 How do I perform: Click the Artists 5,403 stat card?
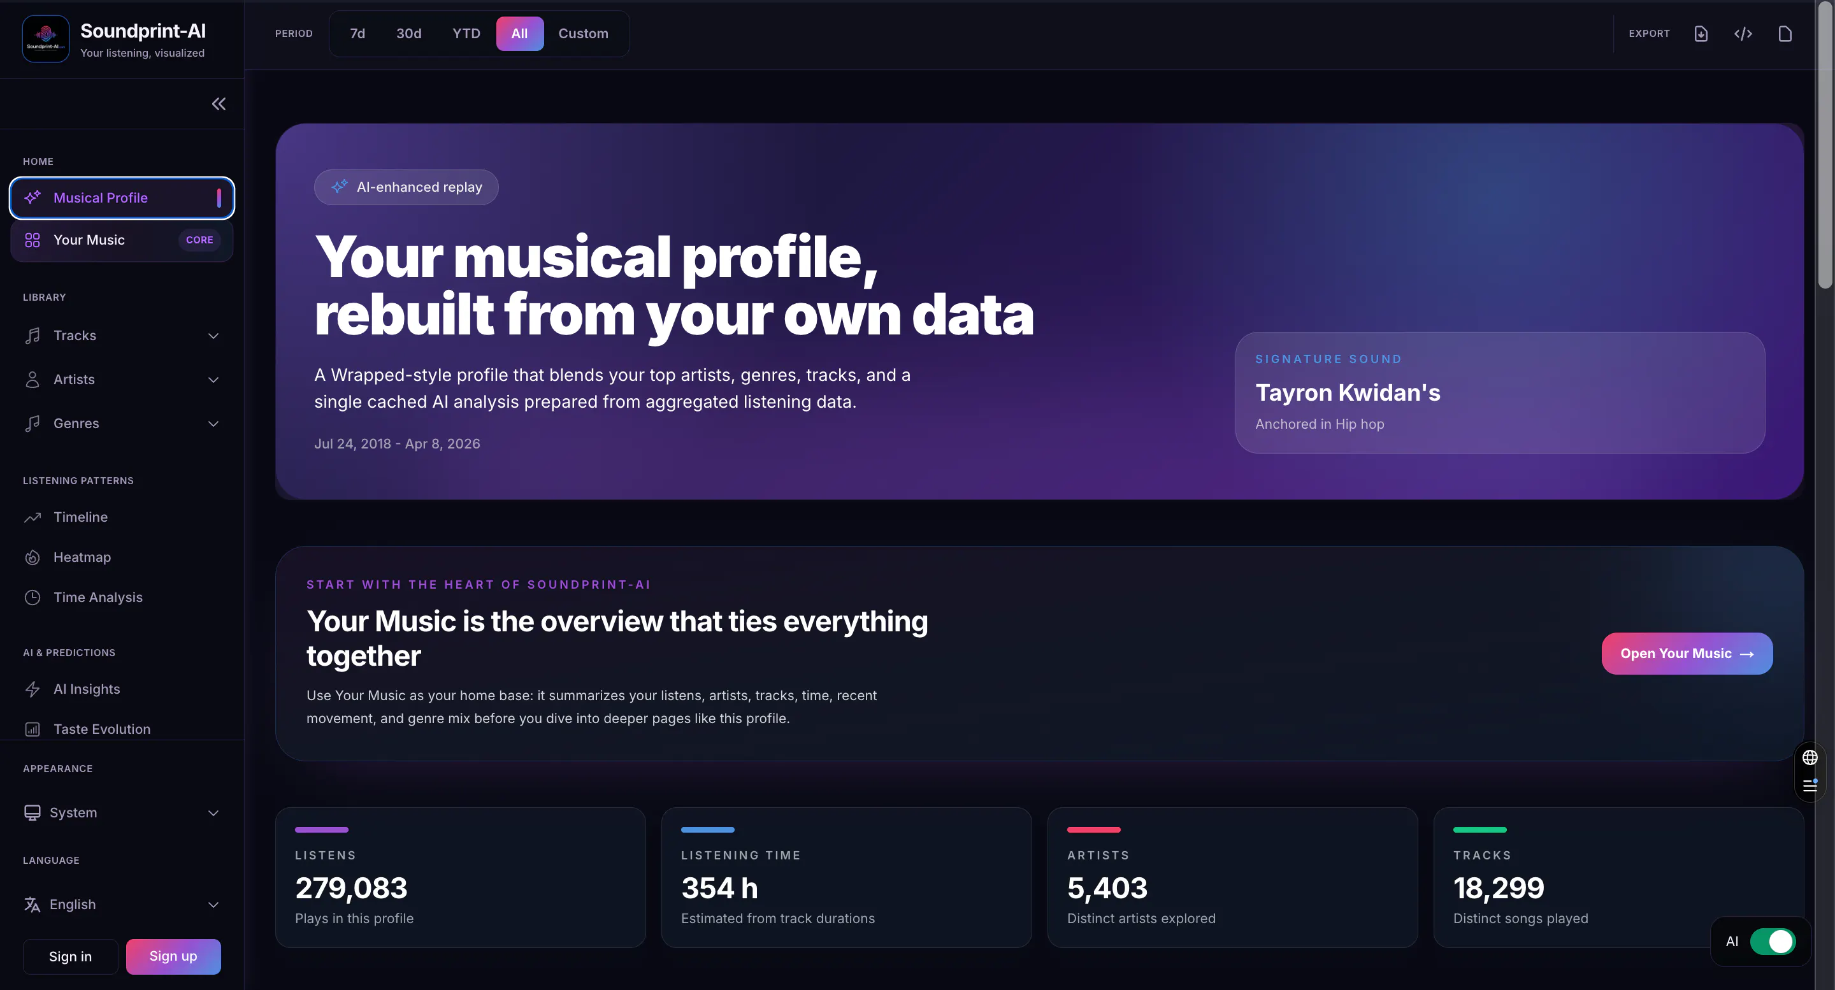coord(1232,877)
